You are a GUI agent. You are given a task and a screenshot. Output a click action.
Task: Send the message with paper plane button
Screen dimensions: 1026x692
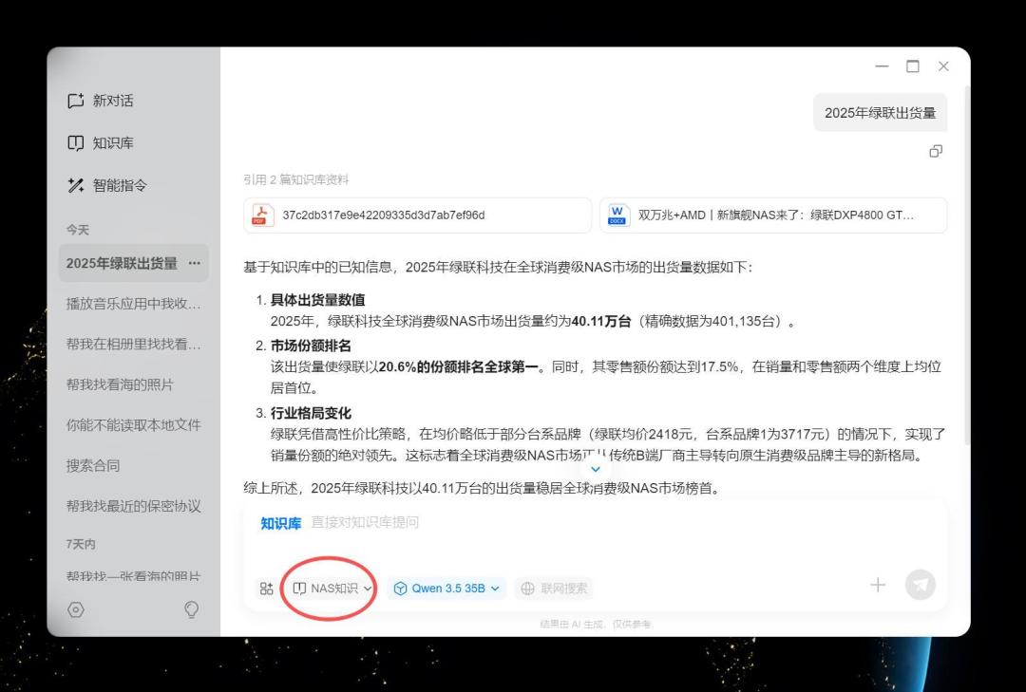point(920,585)
